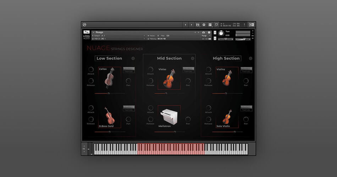This screenshot has width=337, height=177.
Task: Click the Cellos volume slider
Action: click(110, 93)
